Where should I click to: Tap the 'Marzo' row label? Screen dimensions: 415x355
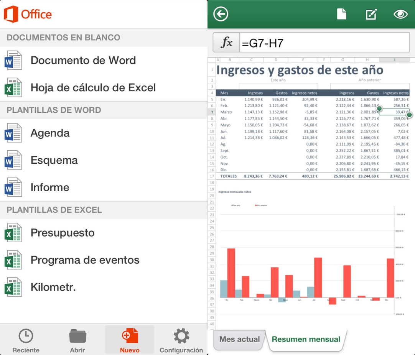pos(226,112)
